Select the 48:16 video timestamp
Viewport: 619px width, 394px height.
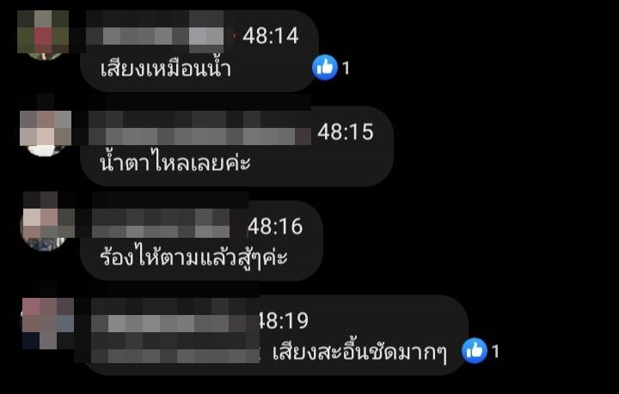point(275,227)
